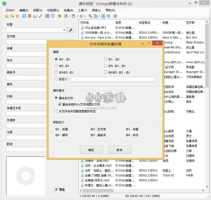The image size is (211, 200).
Task: Click the custom template text field
Action: pyautogui.click(x=113, y=79)
